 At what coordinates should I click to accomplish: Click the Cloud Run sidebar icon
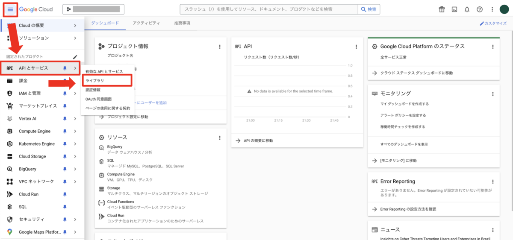(x=10, y=194)
